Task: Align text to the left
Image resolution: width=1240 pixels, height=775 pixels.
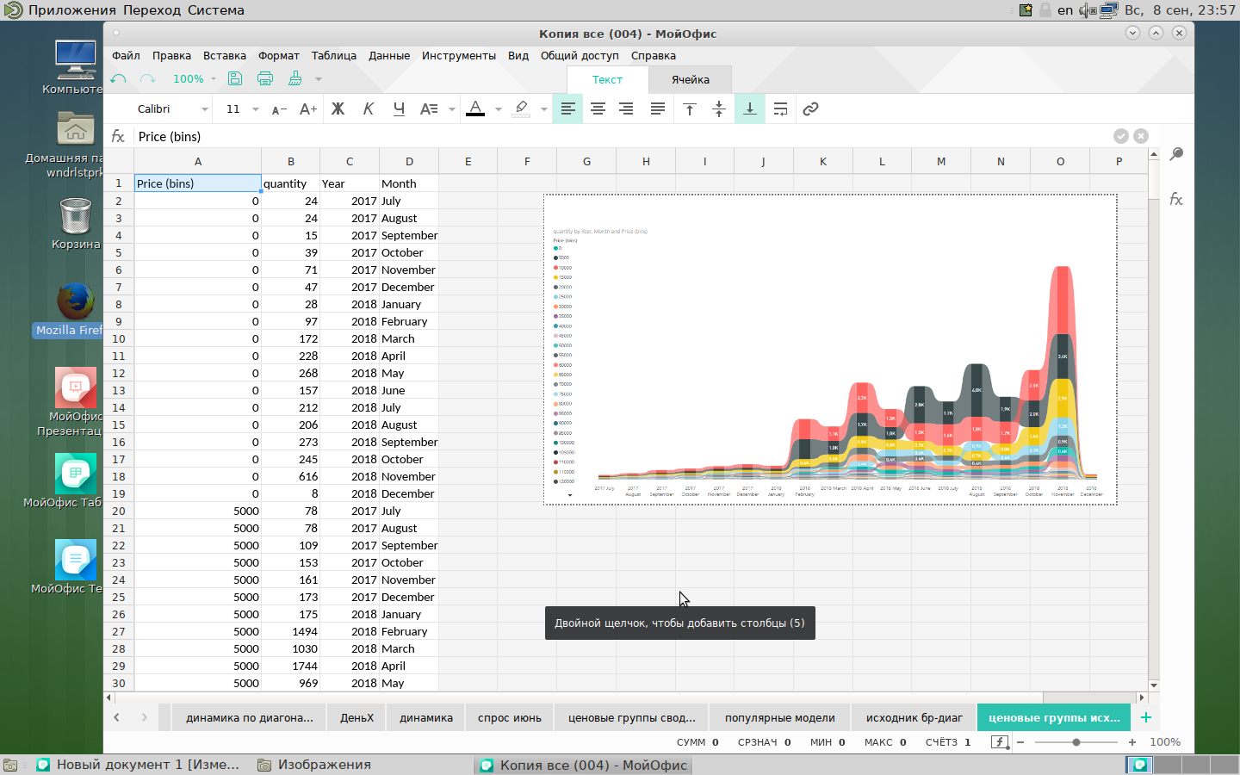Action: [568, 109]
